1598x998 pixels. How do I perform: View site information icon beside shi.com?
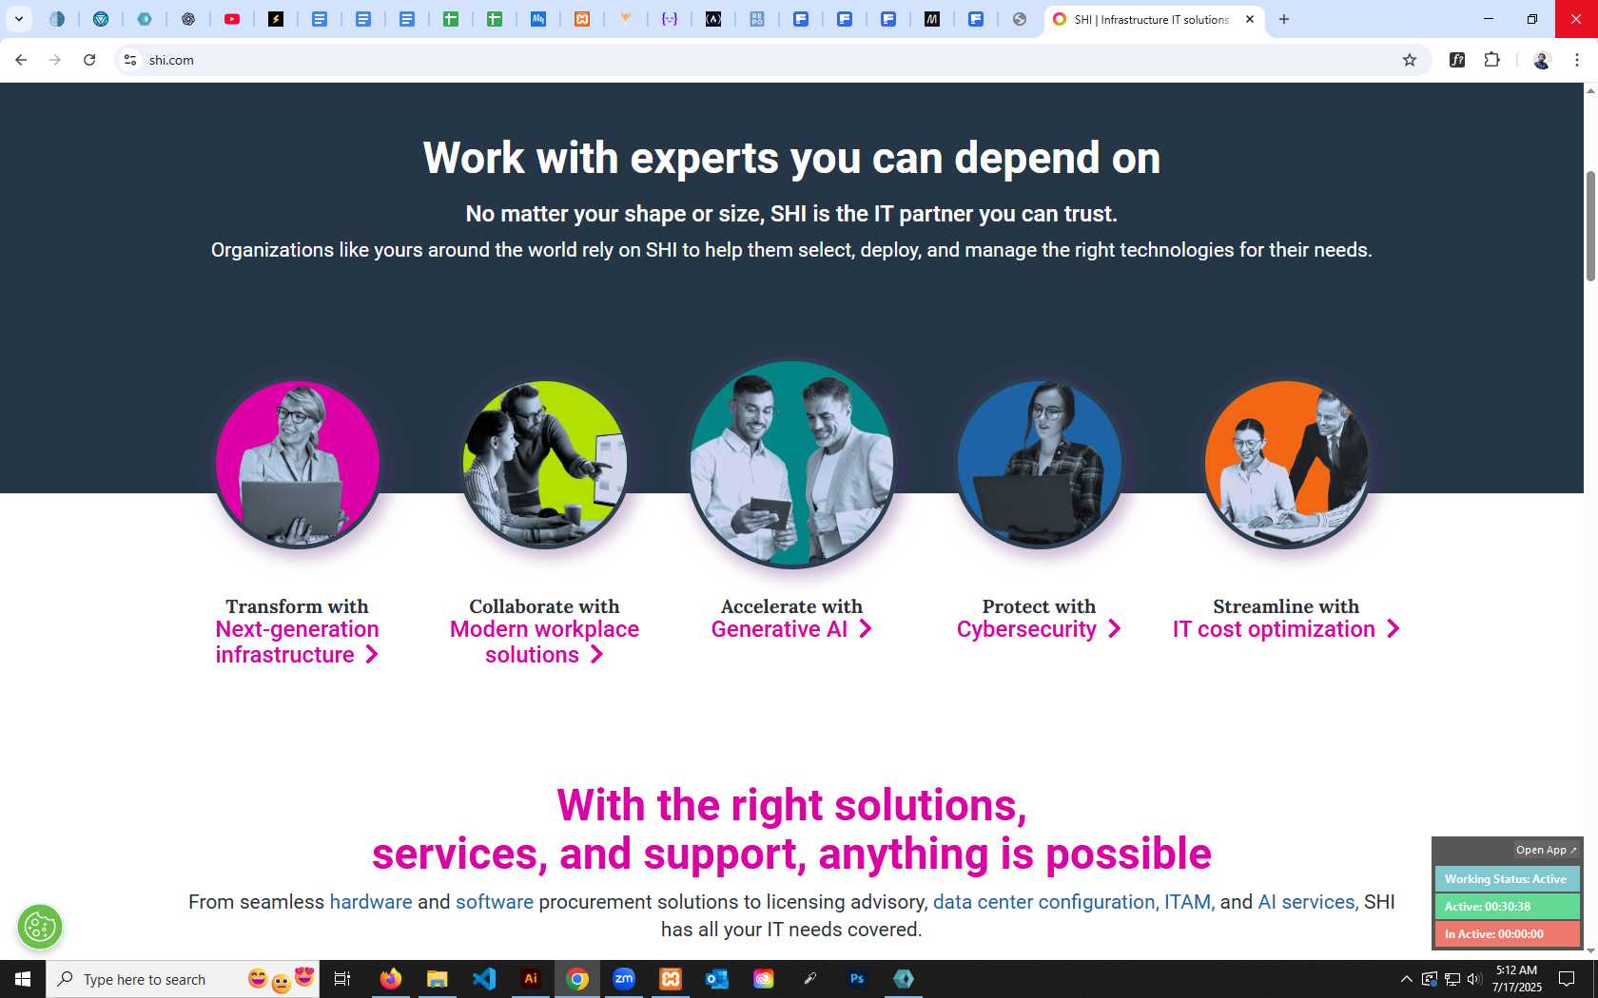tap(130, 60)
